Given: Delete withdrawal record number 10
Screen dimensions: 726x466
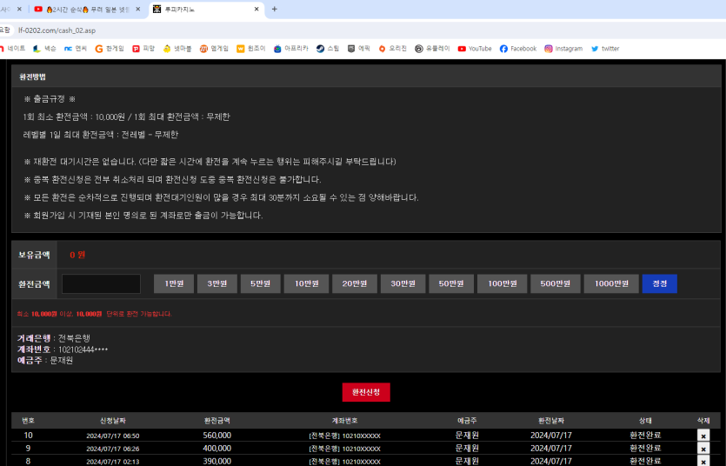Looking at the screenshot, I should pyautogui.click(x=703, y=436).
